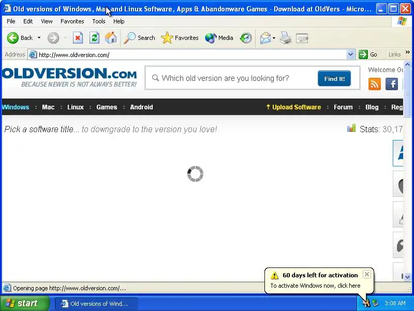
Task: Select the Games category in navigation
Action: point(107,107)
